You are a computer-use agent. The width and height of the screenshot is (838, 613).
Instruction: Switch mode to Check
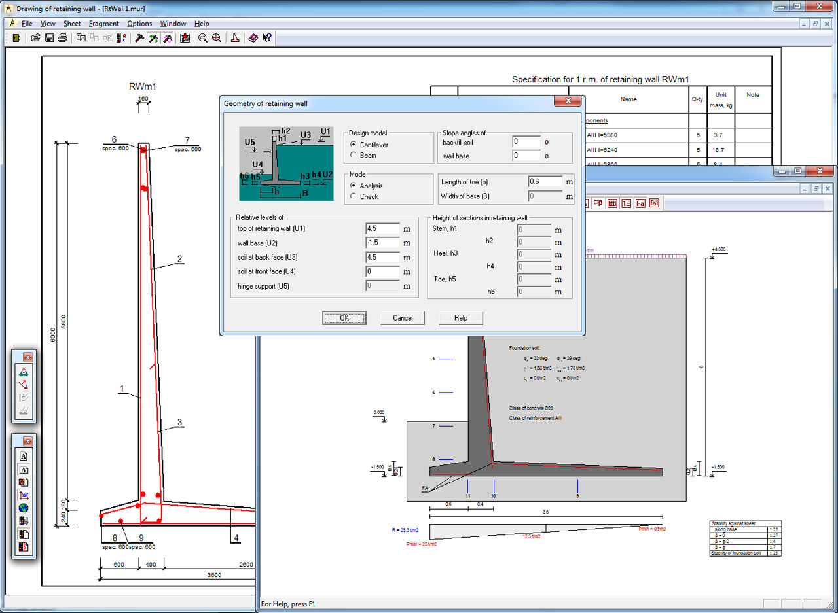354,196
